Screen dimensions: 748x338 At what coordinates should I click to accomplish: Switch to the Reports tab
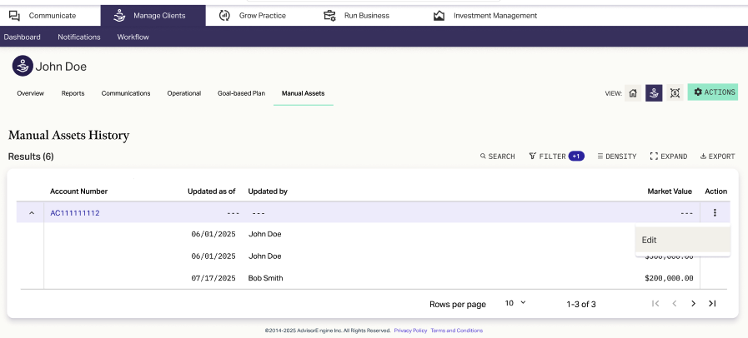[x=73, y=93]
